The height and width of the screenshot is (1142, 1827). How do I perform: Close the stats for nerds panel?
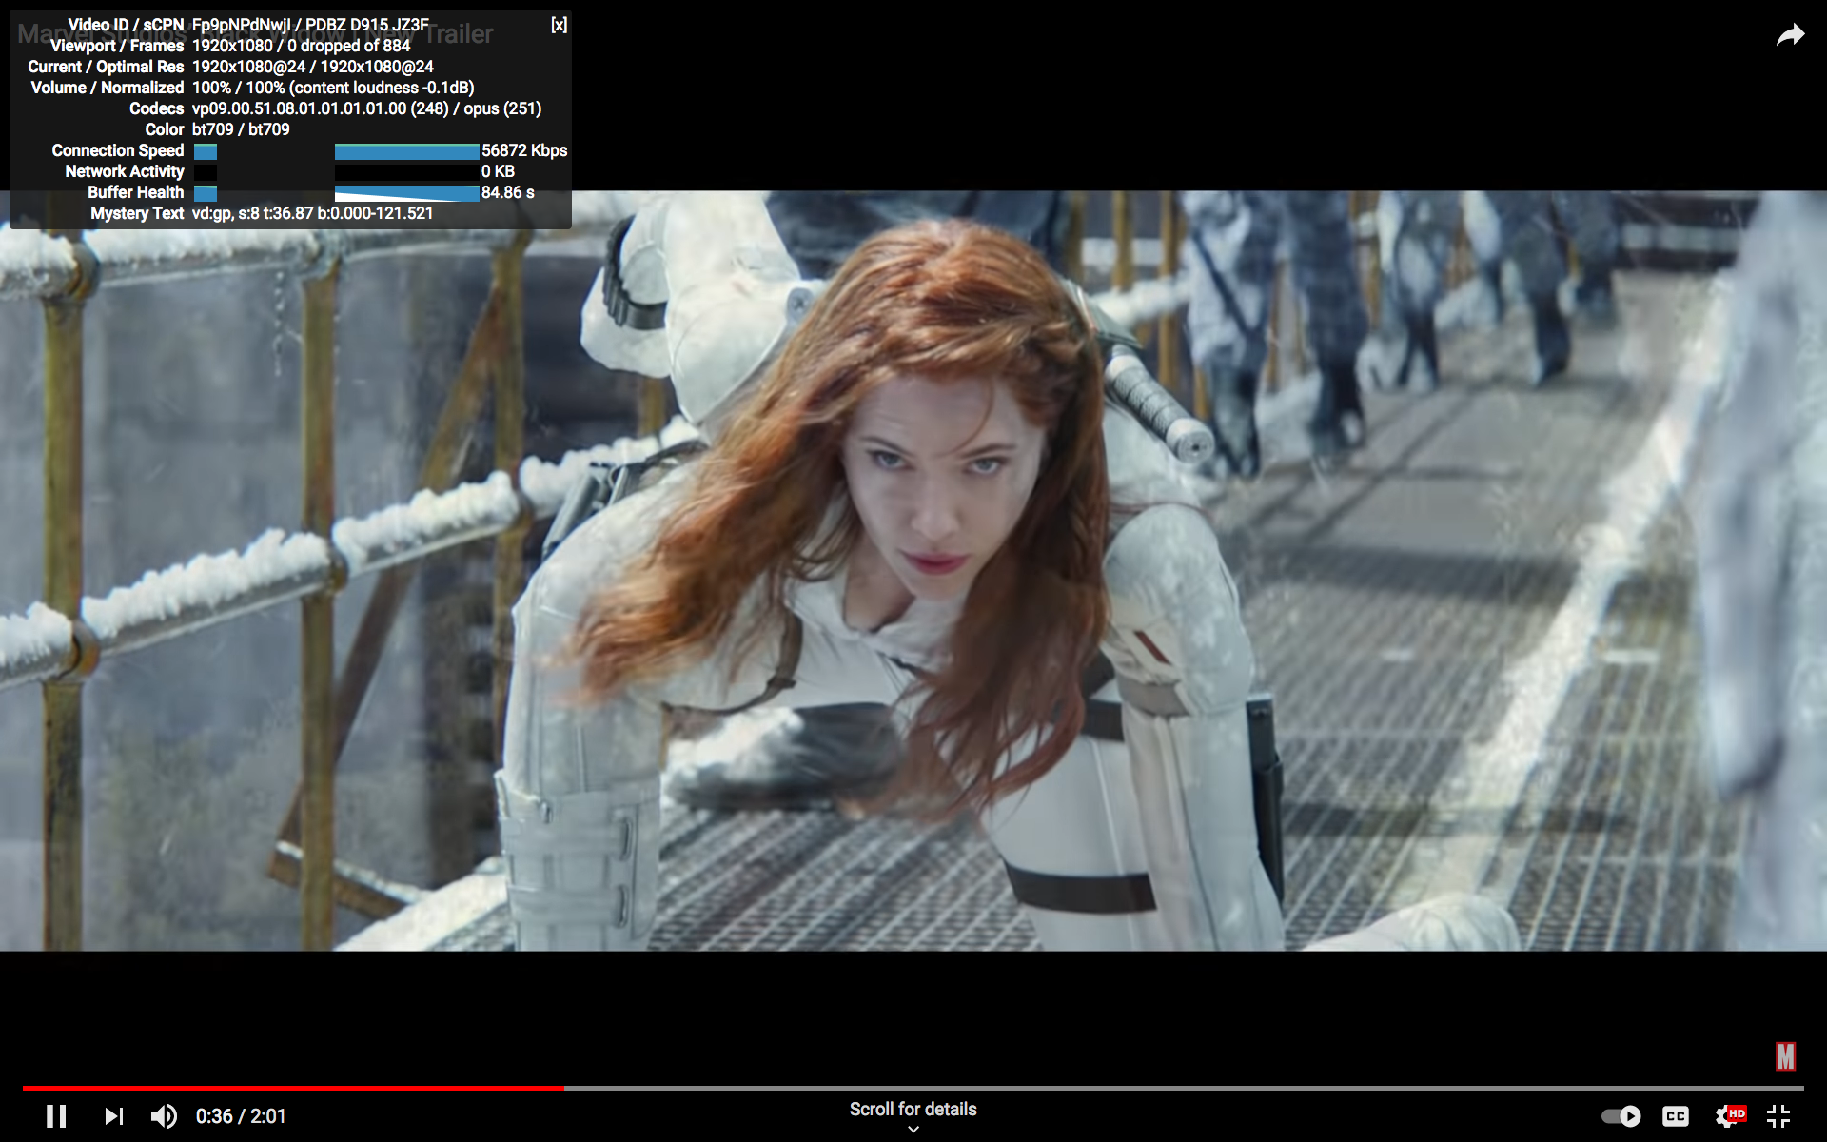(559, 25)
